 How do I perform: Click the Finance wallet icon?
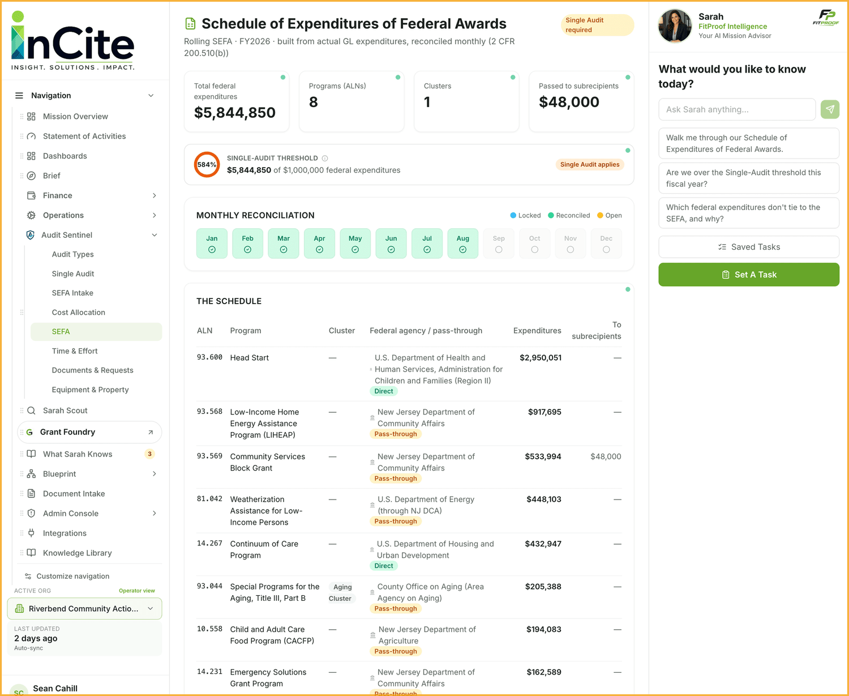coord(31,195)
